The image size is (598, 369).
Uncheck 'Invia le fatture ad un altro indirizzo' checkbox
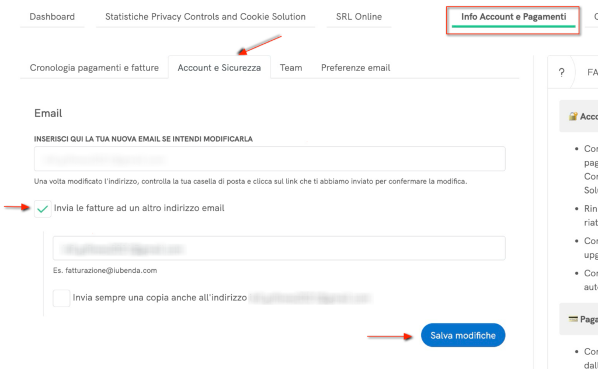tap(43, 208)
